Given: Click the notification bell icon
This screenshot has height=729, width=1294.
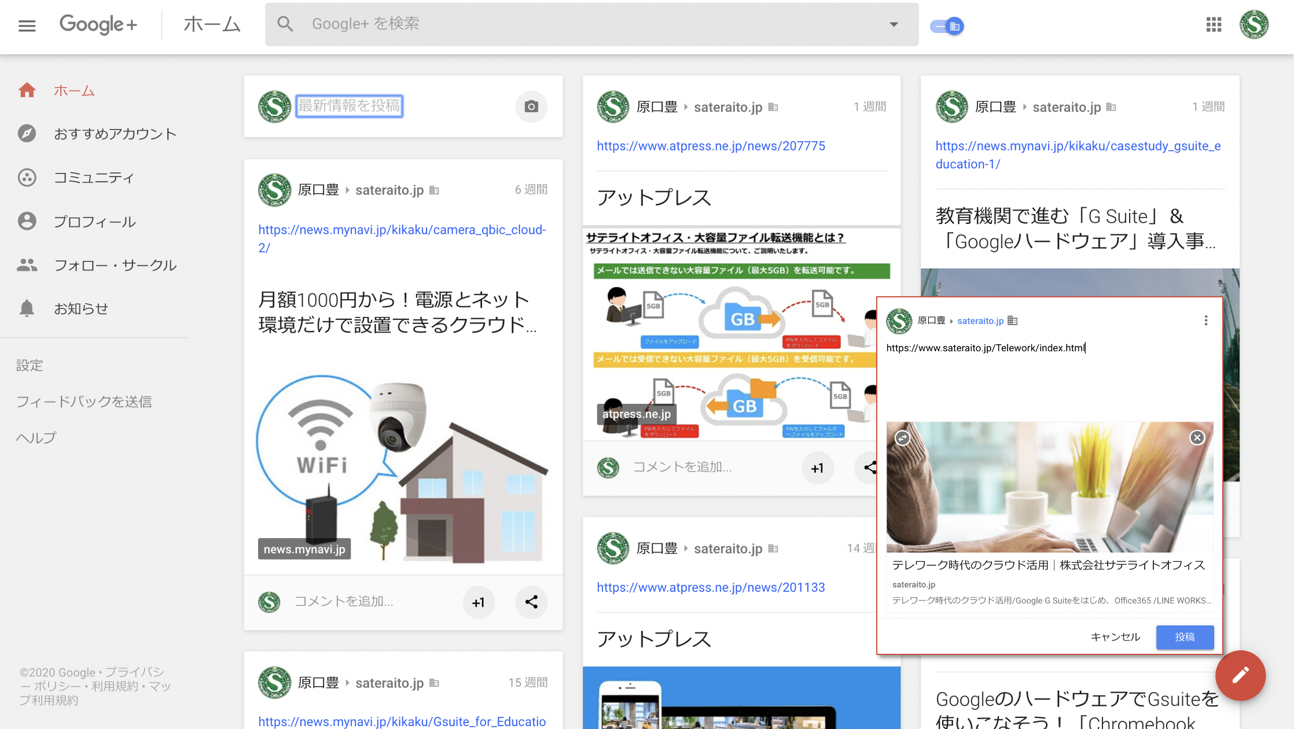Looking at the screenshot, I should click(x=27, y=308).
